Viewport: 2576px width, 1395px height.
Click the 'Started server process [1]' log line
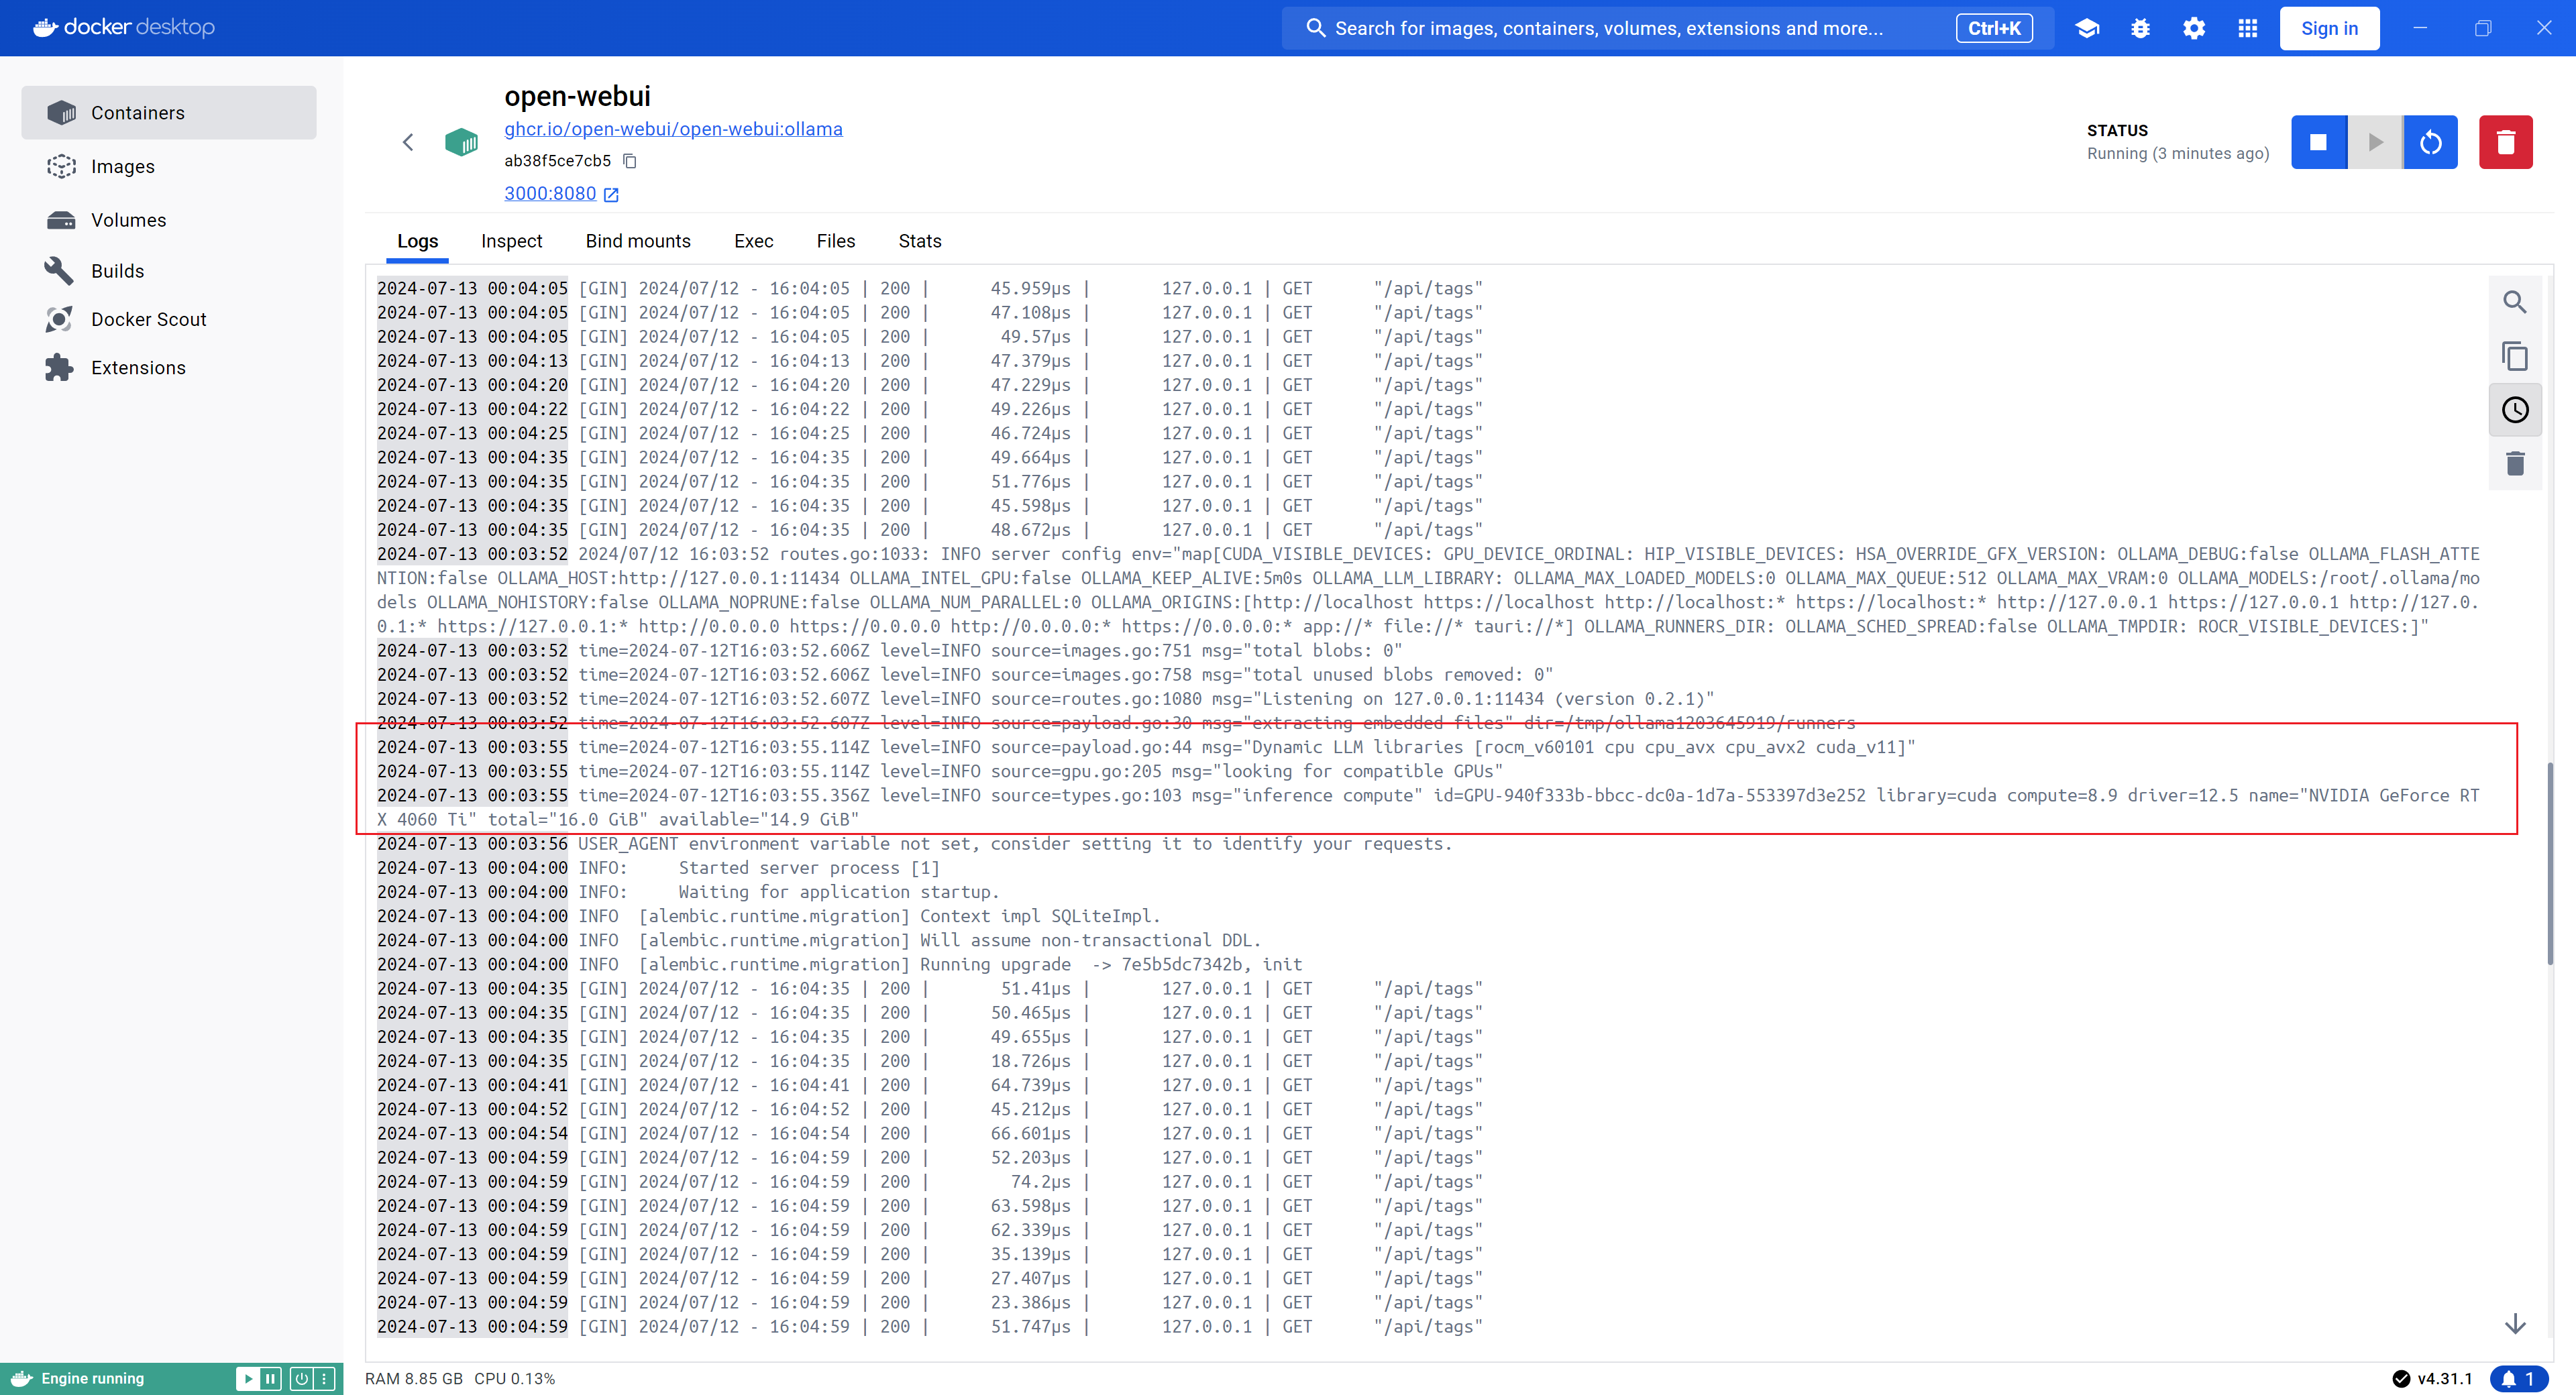pos(659,868)
